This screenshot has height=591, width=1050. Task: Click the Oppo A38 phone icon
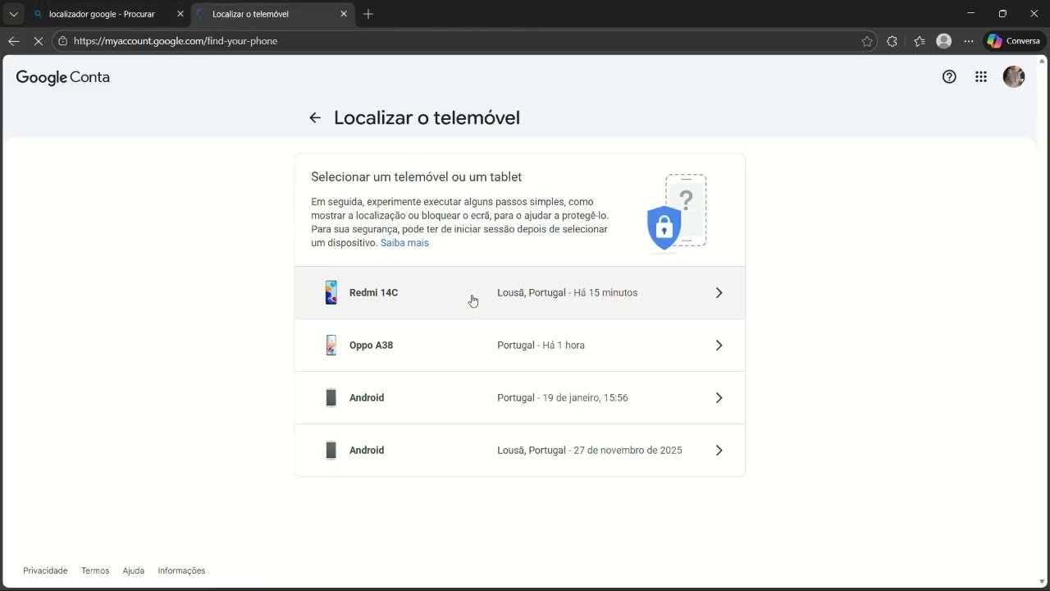click(331, 346)
